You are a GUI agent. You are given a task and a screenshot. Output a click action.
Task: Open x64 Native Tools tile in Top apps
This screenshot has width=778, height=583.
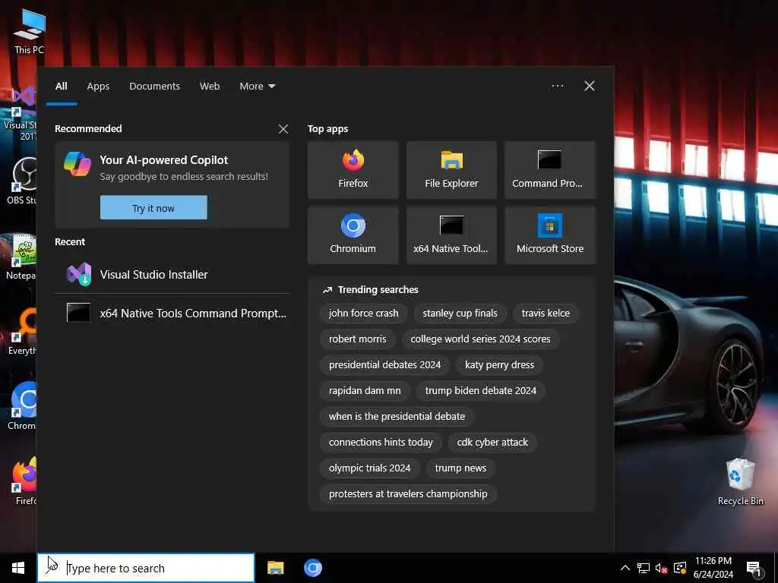[451, 235]
